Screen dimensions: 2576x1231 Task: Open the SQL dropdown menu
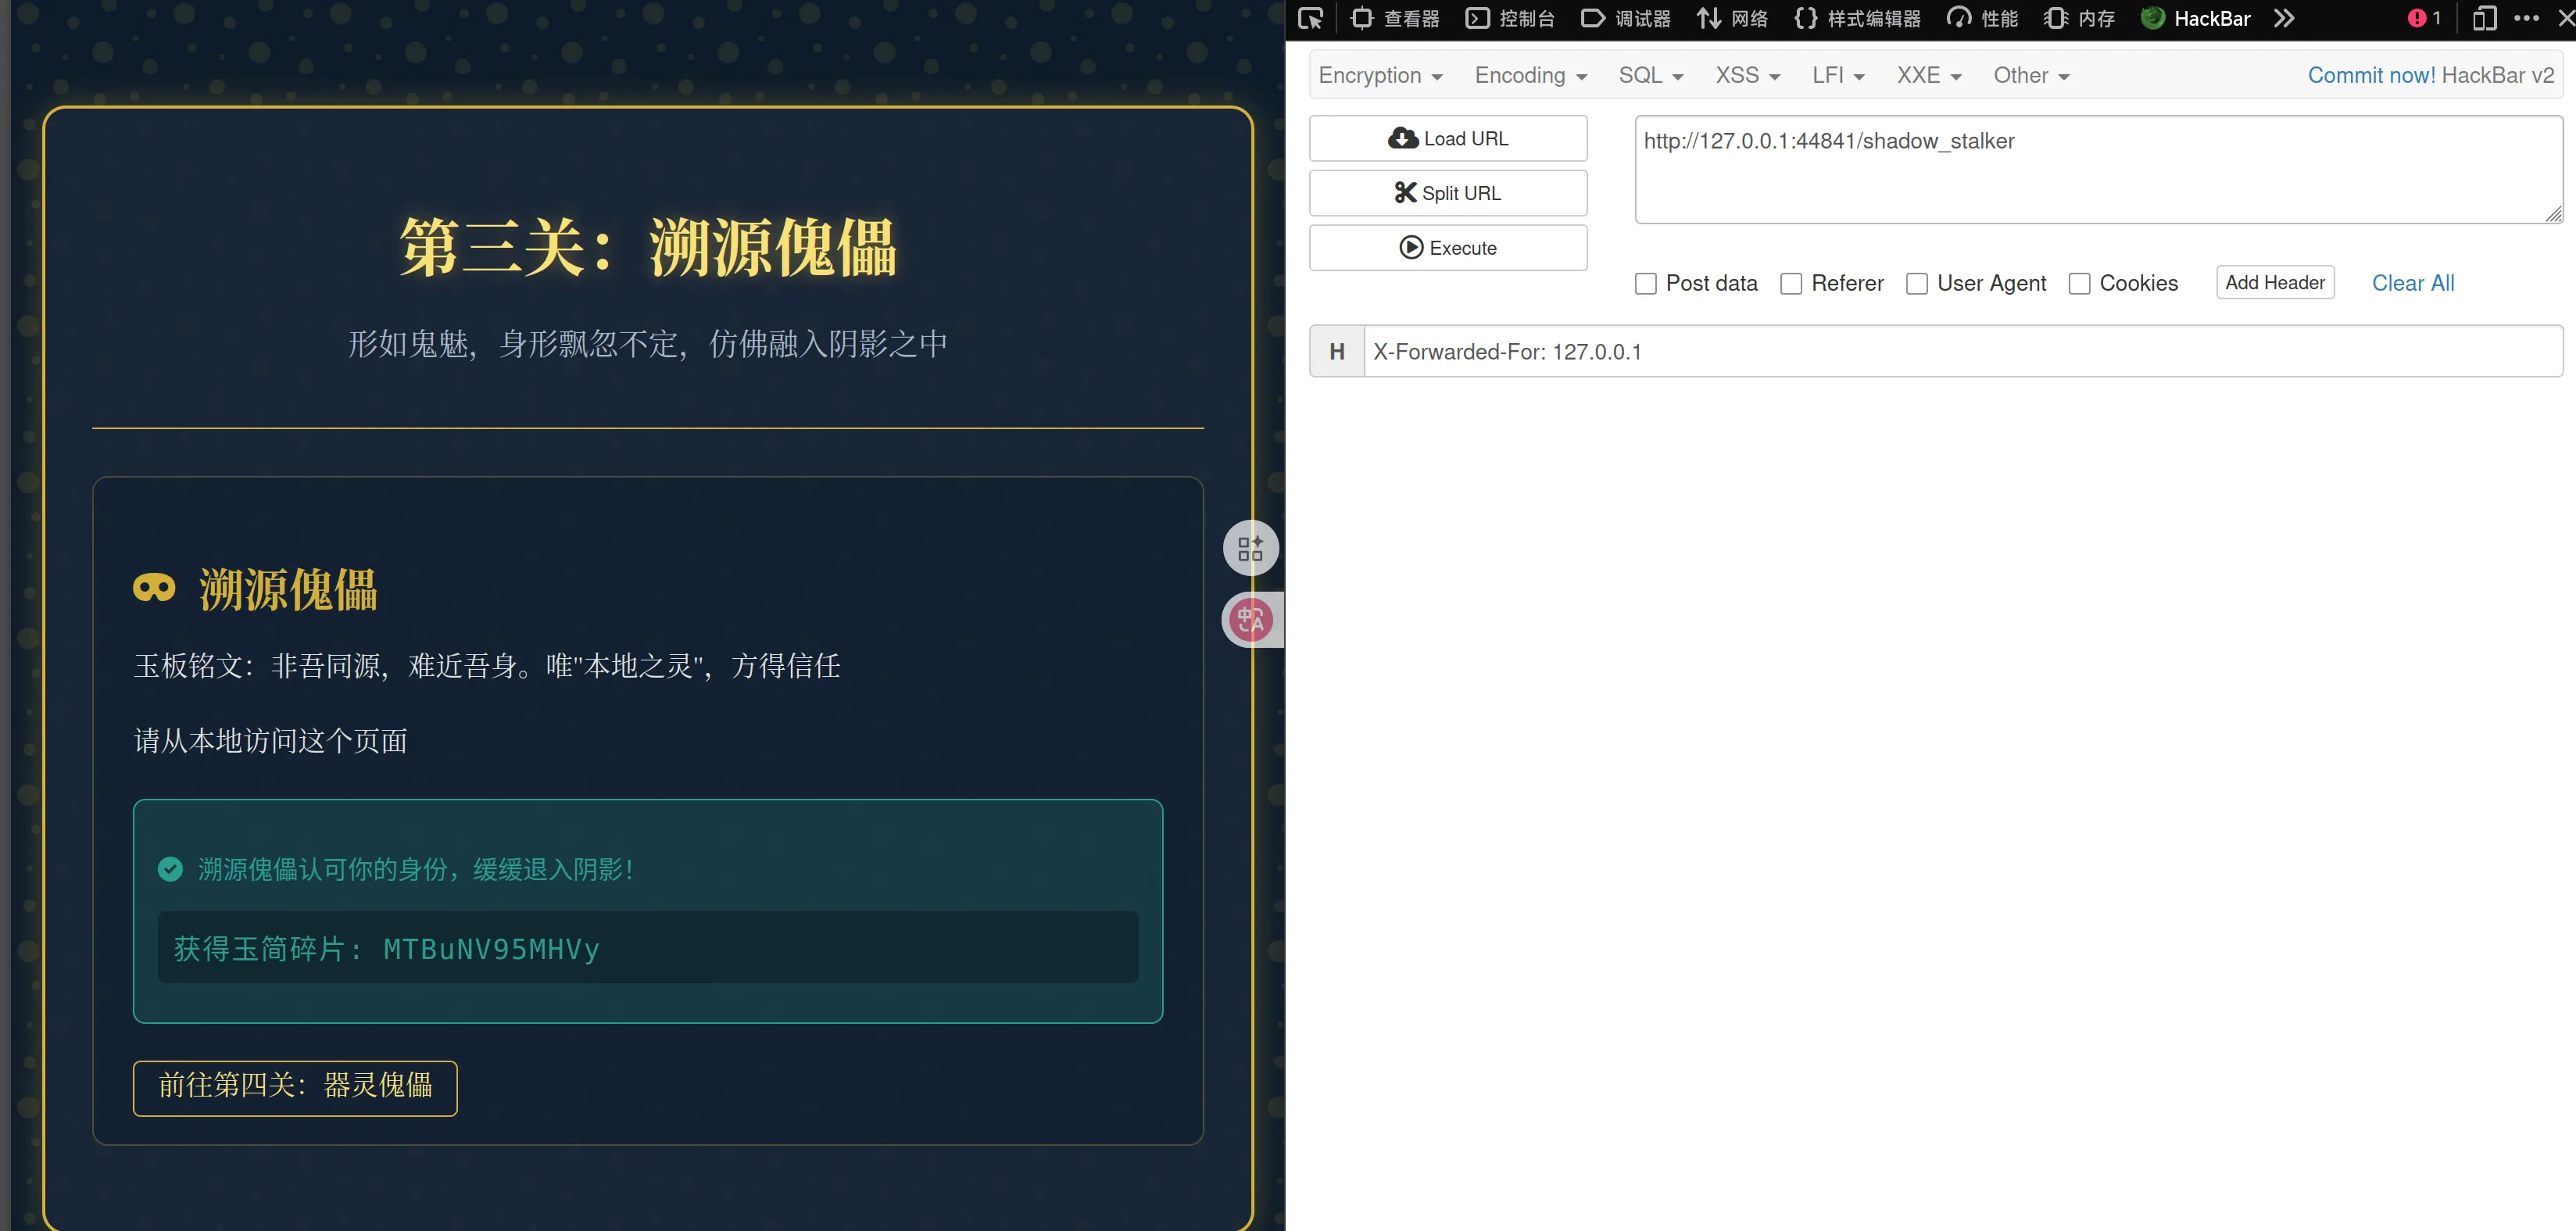click(x=1650, y=76)
